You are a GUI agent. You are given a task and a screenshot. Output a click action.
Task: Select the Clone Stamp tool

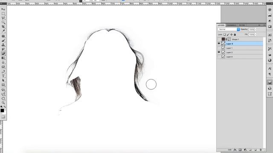[3, 45]
